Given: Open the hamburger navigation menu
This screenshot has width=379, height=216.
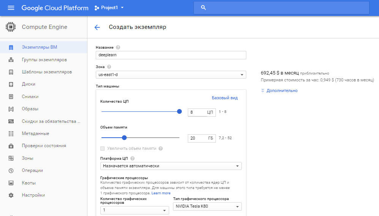Looking at the screenshot, I should 11,8.
